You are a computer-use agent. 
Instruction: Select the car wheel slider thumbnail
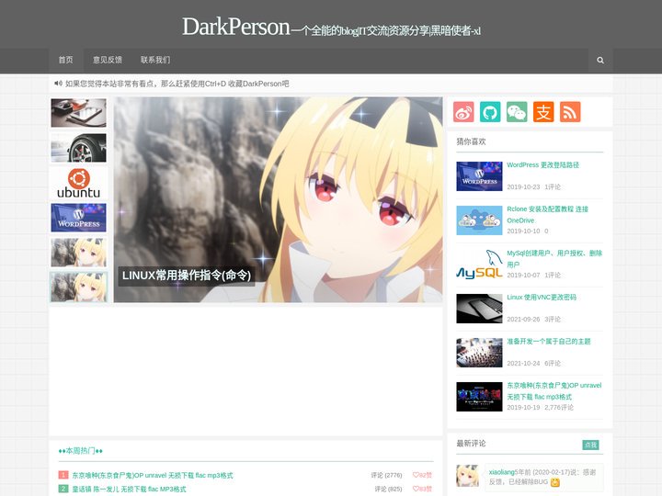(x=78, y=148)
